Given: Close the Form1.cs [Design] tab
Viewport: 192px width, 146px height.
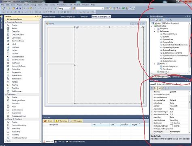Looking at the screenshot, I should coord(109,17).
